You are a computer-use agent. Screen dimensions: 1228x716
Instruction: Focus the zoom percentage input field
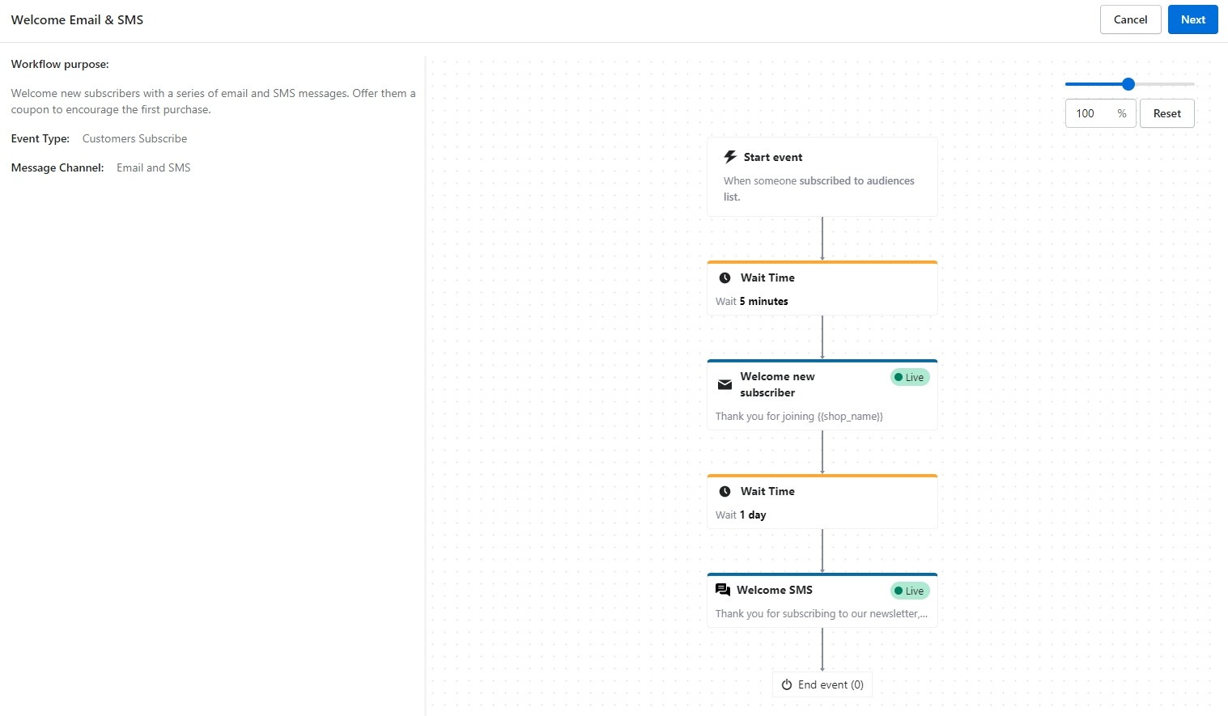(1090, 113)
